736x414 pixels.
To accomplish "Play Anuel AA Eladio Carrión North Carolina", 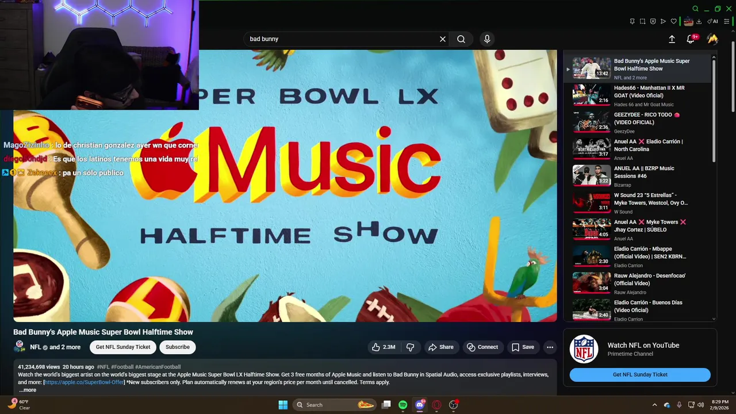I will point(637,149).
